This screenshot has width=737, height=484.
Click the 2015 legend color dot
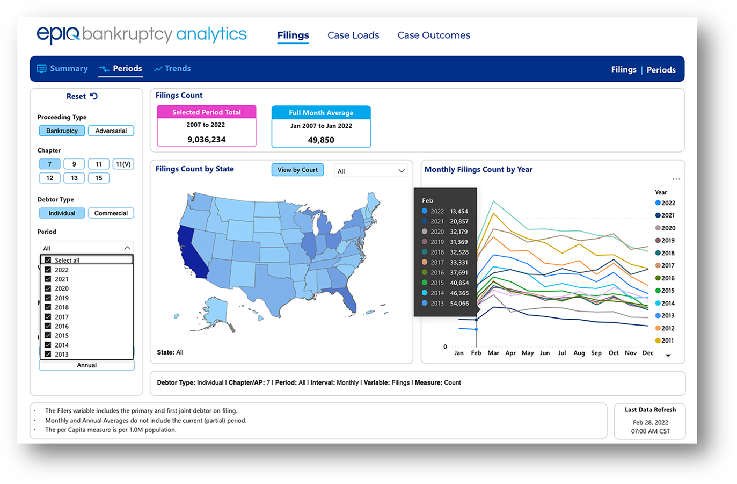(658, 291)
